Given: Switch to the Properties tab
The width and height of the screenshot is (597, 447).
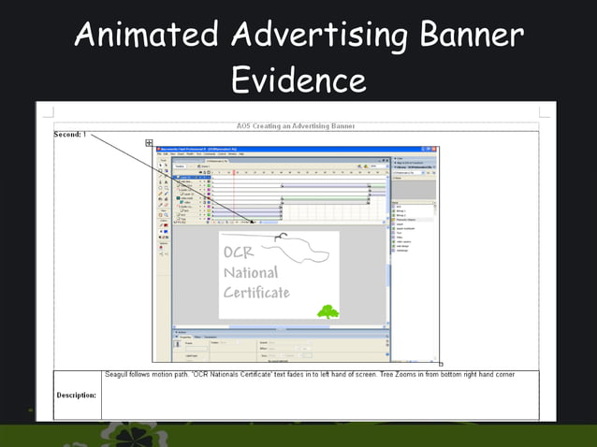Looking at the screenshot, I should (x=183, y=336).
